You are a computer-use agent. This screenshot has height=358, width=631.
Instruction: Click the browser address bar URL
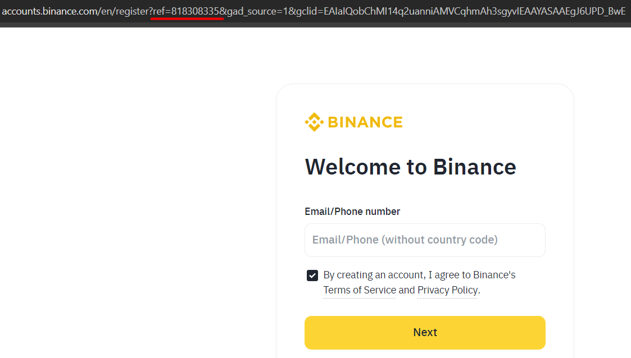(x=314, y=11)
